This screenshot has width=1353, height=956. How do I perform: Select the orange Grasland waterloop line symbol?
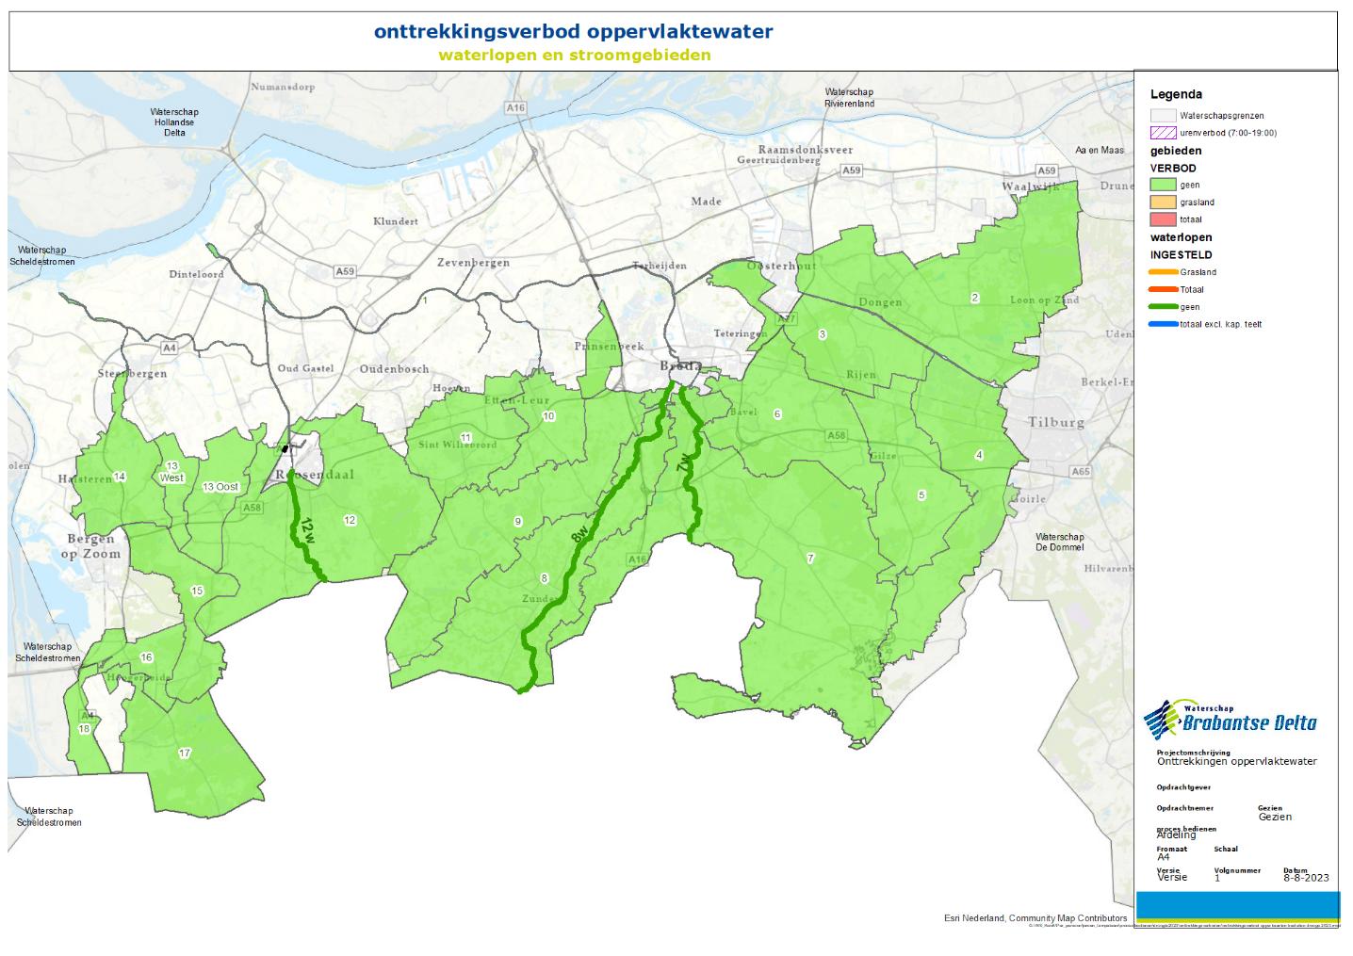1163,272
